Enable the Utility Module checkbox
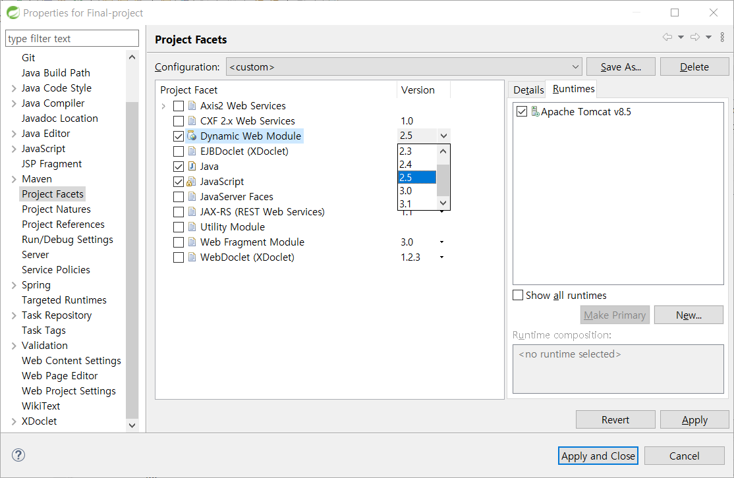 coord(179,227)
